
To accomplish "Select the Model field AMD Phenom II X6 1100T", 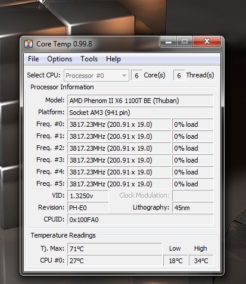I will coord(140,101).
